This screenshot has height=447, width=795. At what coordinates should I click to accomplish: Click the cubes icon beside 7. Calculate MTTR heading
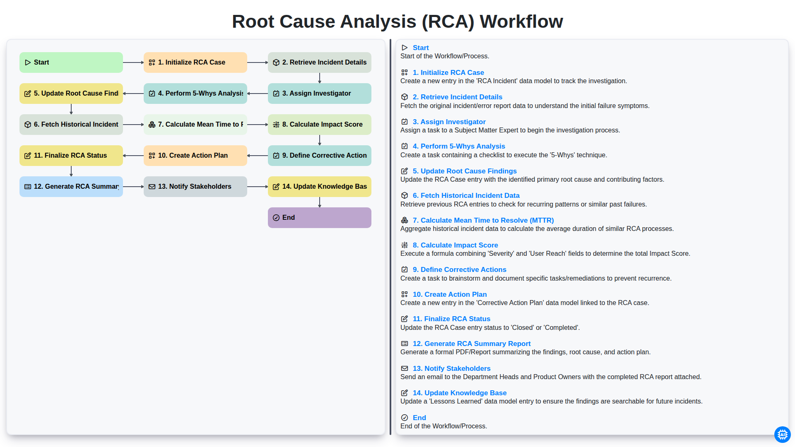pos(405,220)
